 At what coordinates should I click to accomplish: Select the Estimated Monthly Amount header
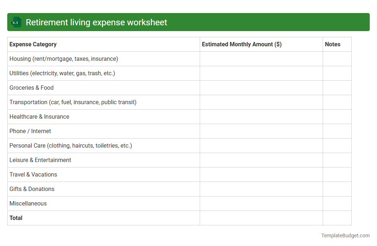pyautogui.click(x=242, y=44)
